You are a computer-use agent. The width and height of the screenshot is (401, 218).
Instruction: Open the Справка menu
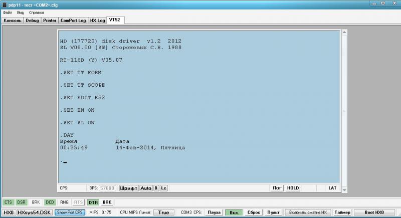[36, 12]
